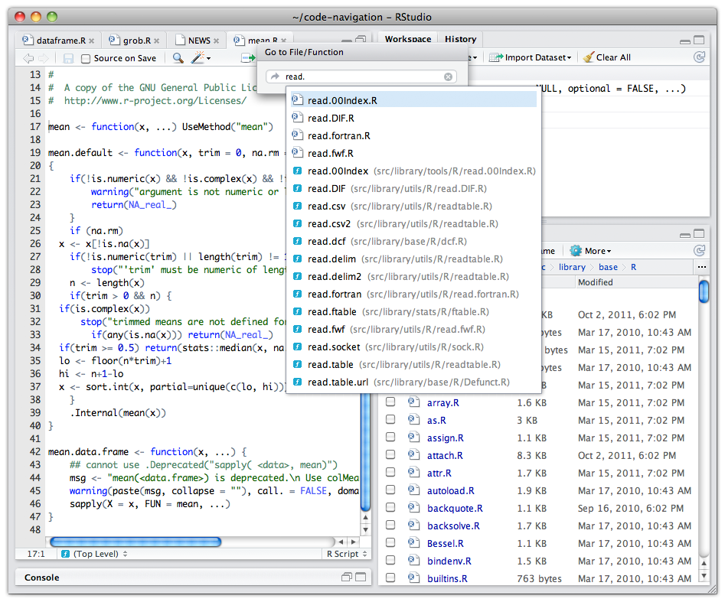Choose read.csv from the results list

click(327, 207)
